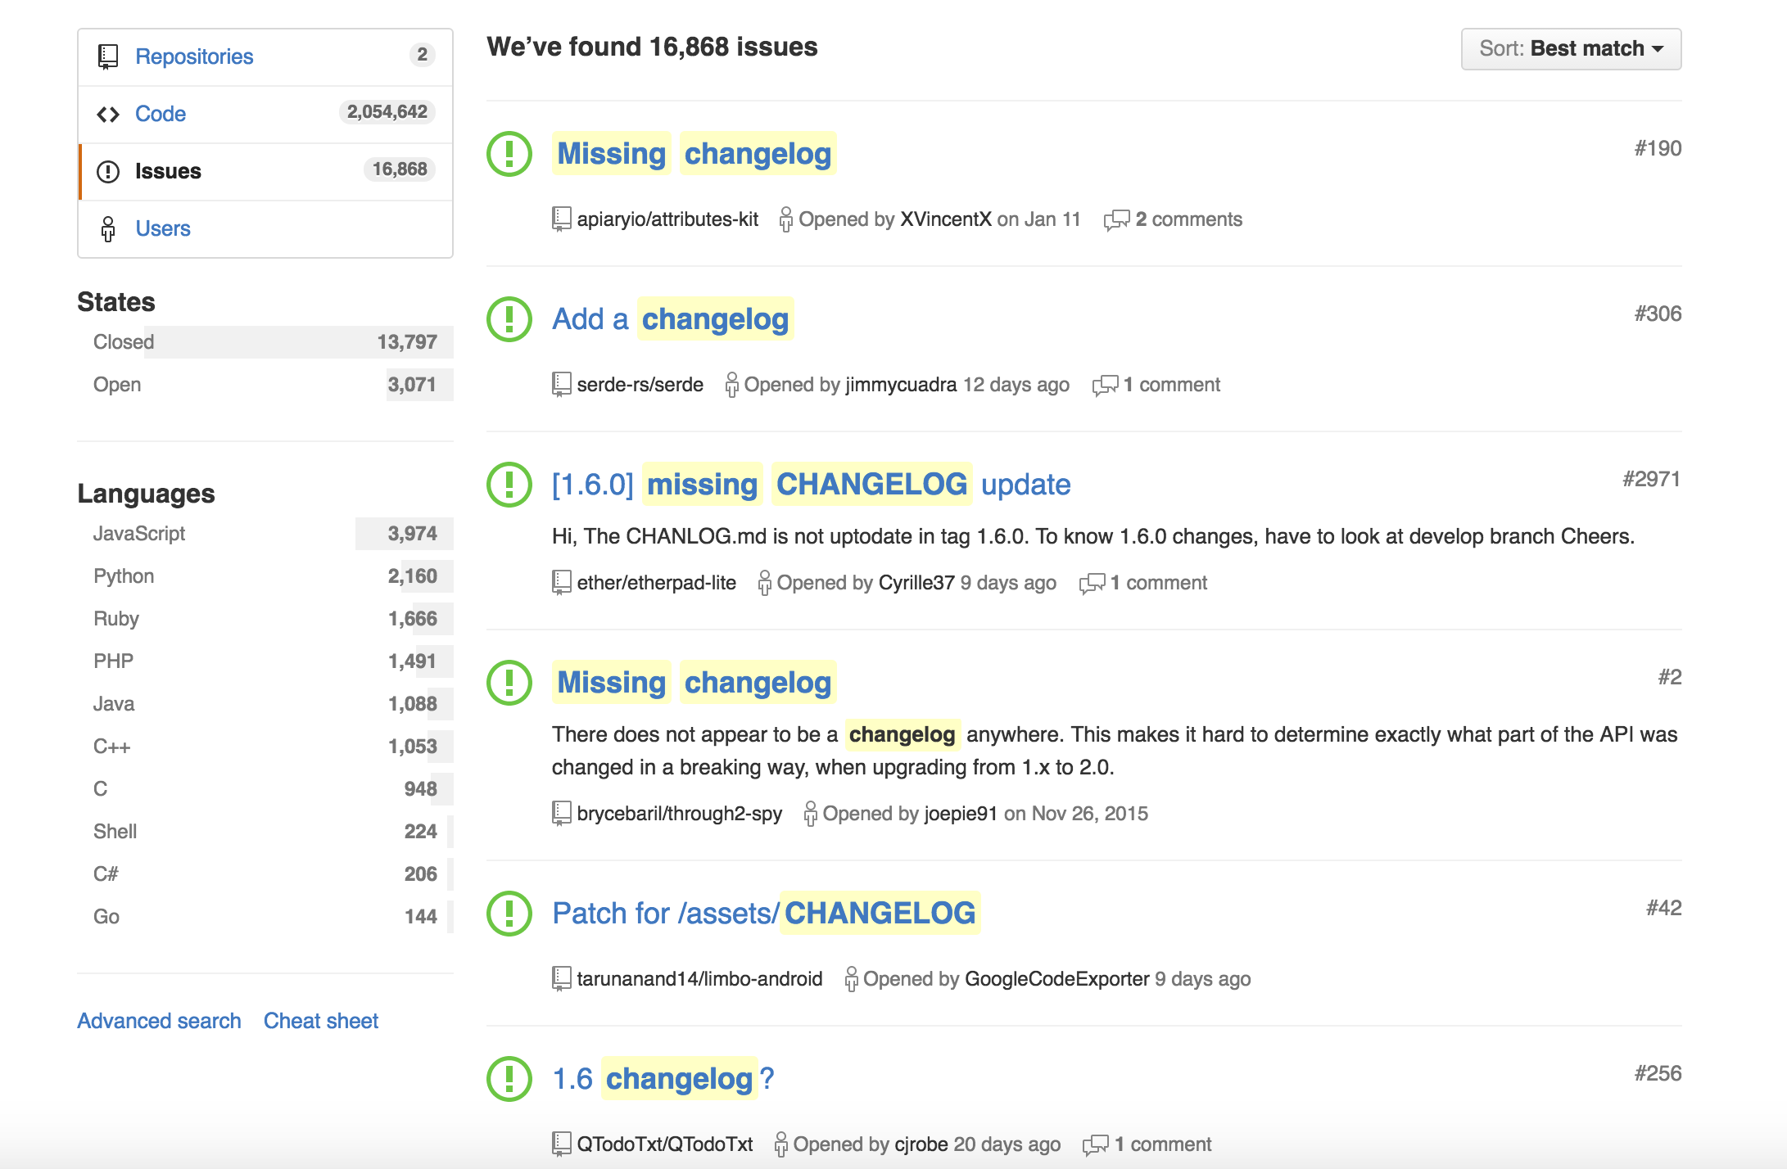Open the Cheat sheet link

(x=321, y=1021)
